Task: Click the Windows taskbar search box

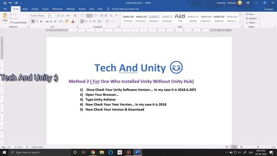Action: [x=40, y=152]
